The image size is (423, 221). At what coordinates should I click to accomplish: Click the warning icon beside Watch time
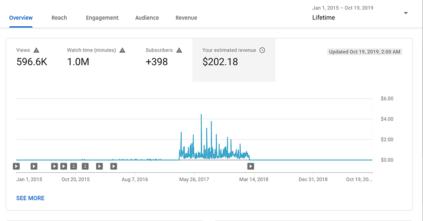[122, 50]
